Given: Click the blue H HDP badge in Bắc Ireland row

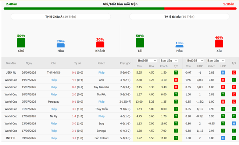Looking at the screenshot, I should (223, 138).
